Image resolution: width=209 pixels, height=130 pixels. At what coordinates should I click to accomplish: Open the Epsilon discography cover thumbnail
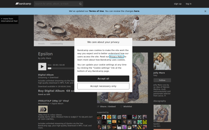162,113
